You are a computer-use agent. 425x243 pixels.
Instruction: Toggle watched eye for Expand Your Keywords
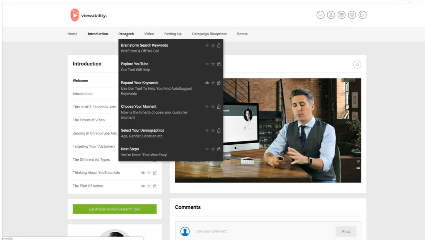point(207,83)
